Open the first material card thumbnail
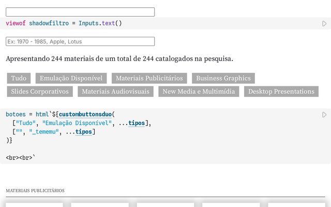 [x=34, y=204]
